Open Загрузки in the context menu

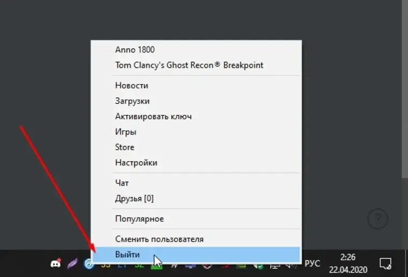coord(196,101)
